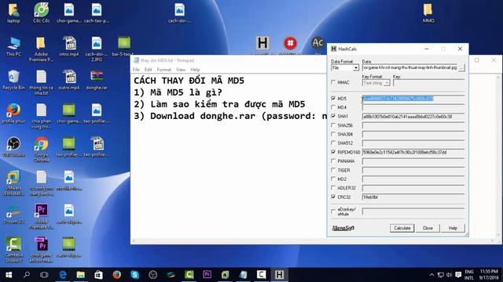Open the volume control in system tray

tap(449, 275)
